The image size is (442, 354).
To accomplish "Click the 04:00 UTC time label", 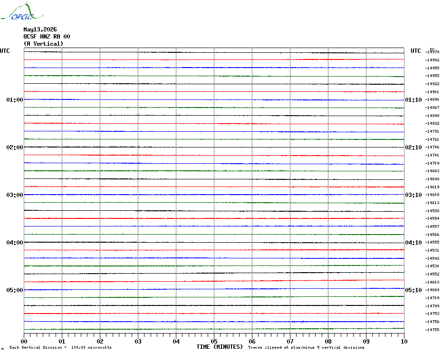I will 15,243.
